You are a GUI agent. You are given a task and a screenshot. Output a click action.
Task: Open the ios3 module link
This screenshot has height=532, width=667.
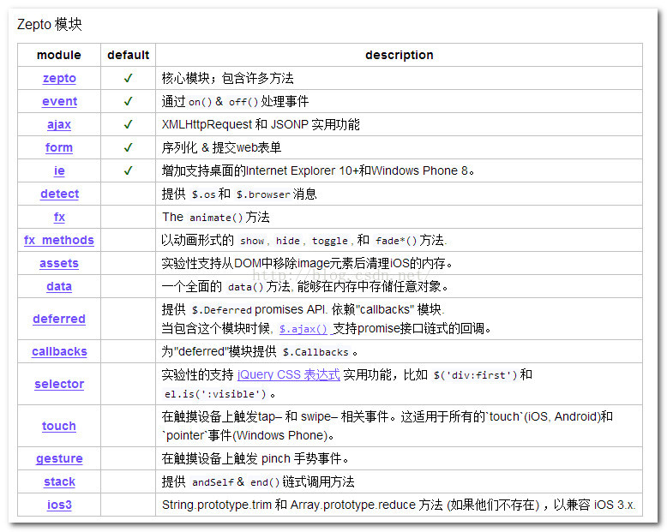click(x=59, y=505)
